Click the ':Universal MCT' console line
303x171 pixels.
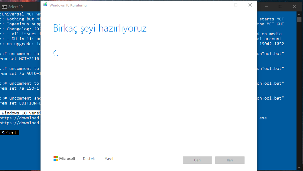[20, 14]
